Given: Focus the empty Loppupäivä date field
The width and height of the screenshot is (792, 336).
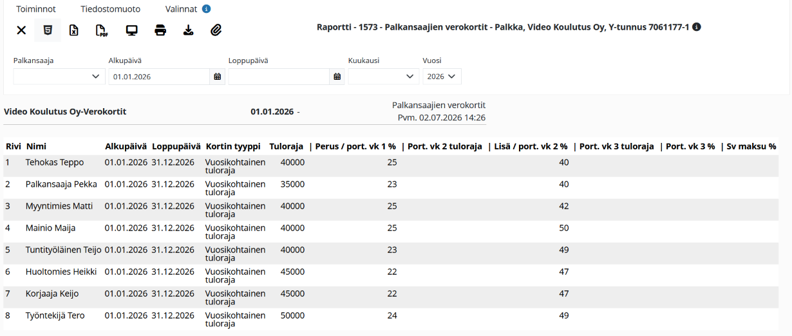Looking at the screenshot, I should [279, 77].
